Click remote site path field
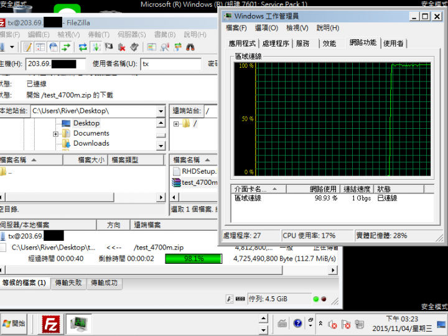Image resolution: width=448 pixels, height=336 pixels. (x=211, y=111)
